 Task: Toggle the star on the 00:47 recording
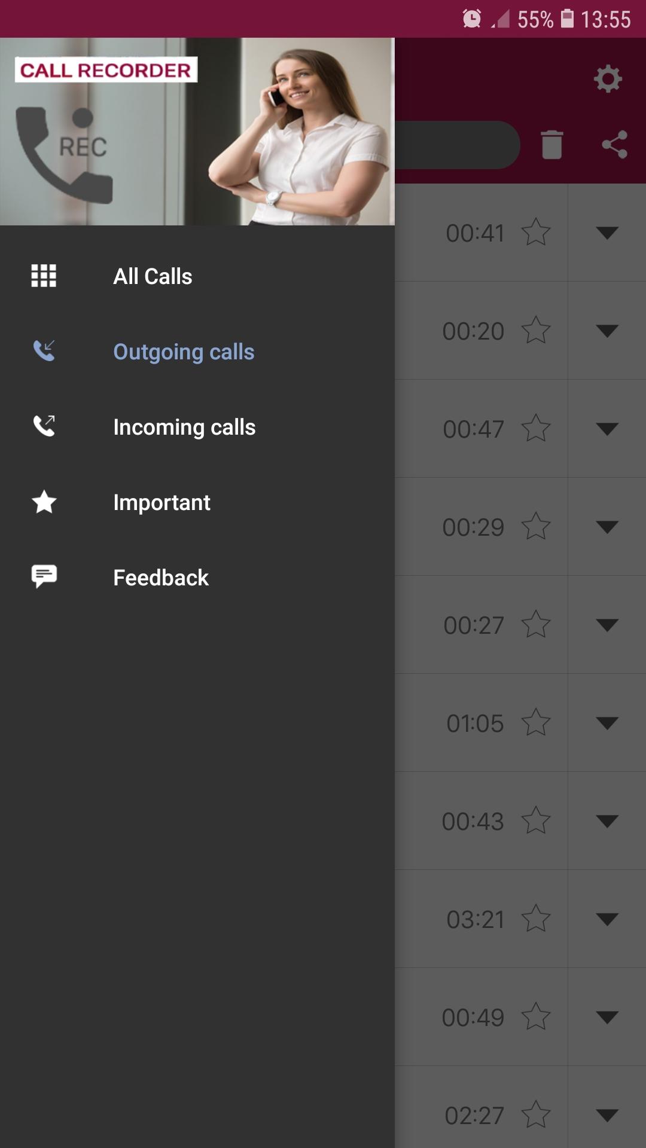(535, 429)
